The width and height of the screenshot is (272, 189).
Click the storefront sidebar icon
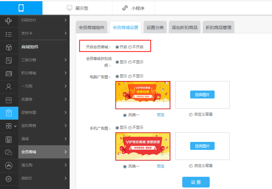(9, 100)
